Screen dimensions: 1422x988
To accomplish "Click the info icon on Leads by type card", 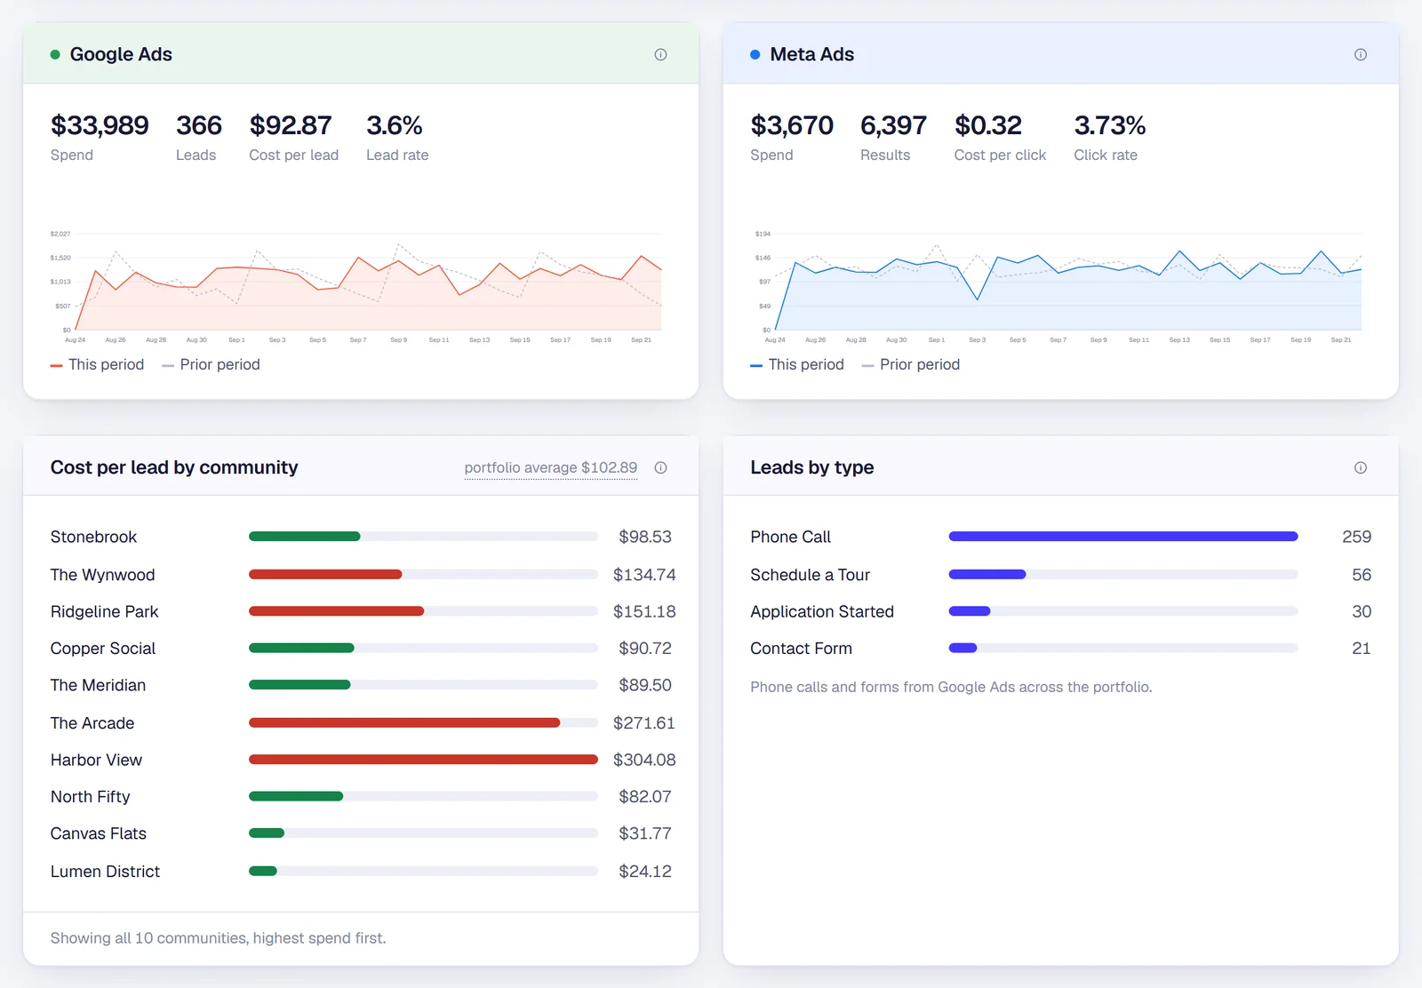I will click(x=1360, y=467).
